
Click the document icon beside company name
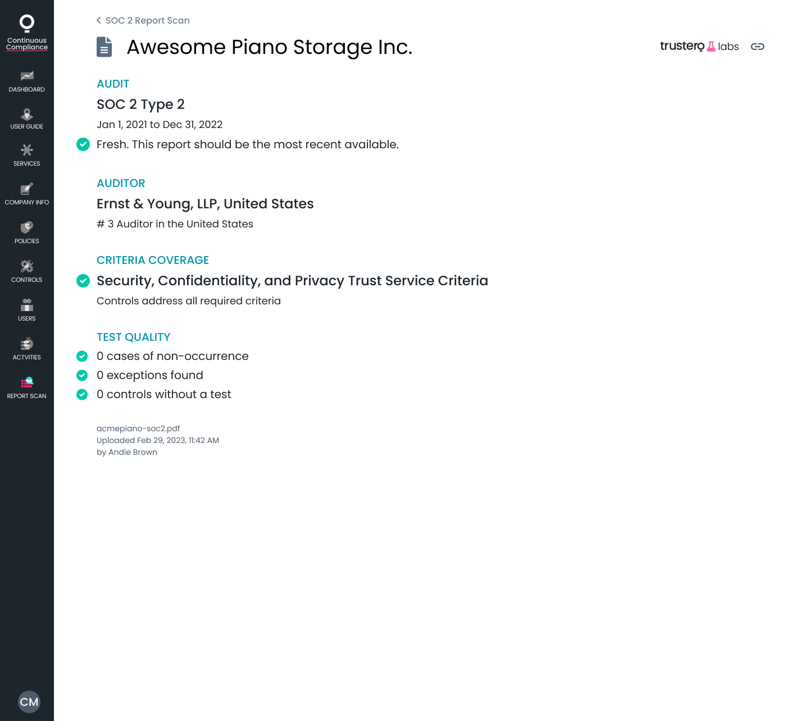point(104,47)
